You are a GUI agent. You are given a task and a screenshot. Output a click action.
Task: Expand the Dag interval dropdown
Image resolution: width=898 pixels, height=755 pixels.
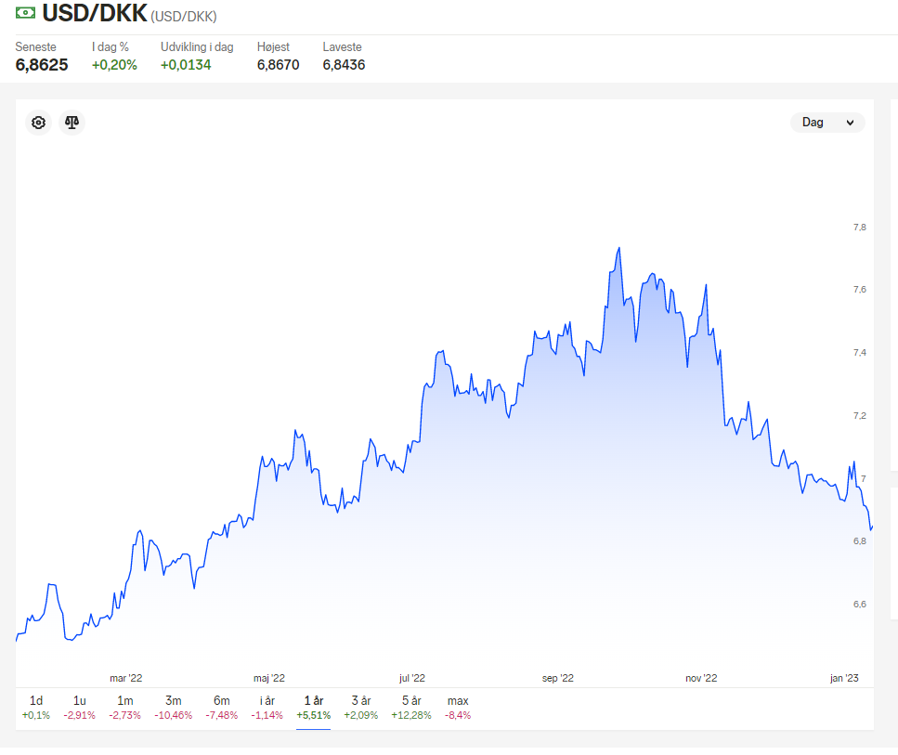(x=827, y=123)
